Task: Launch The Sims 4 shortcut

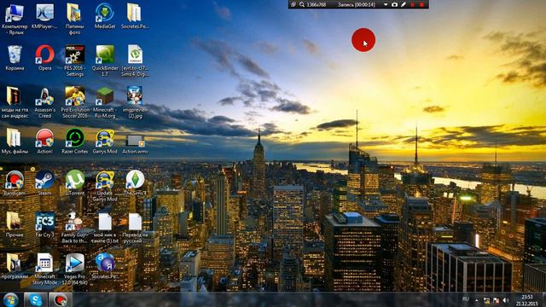Action: point(135,180)
